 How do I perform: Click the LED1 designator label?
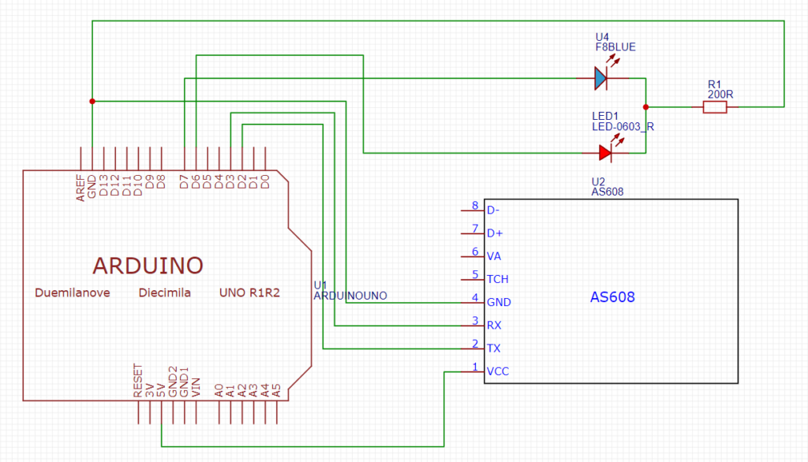click(605, 117)
